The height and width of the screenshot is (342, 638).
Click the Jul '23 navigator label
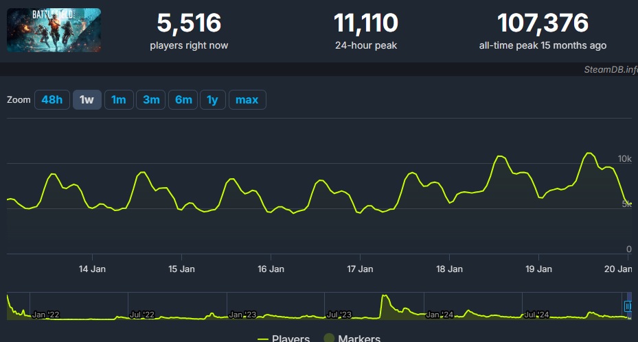339,315
